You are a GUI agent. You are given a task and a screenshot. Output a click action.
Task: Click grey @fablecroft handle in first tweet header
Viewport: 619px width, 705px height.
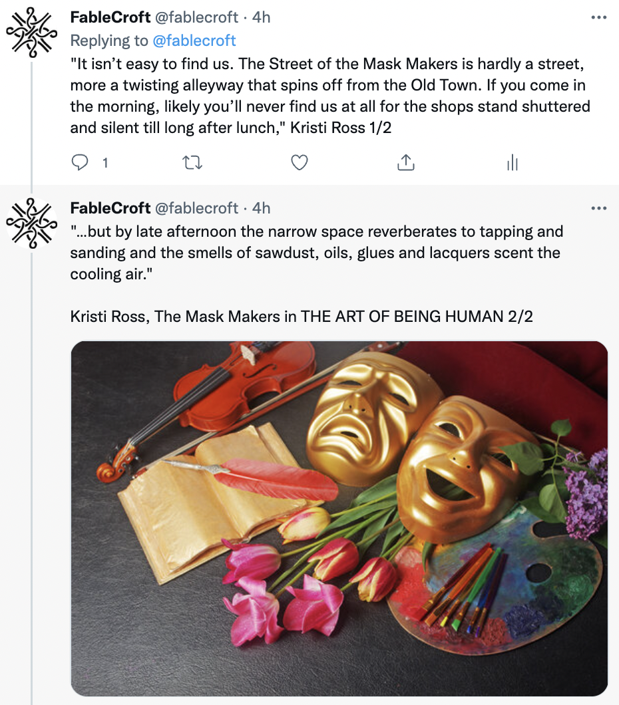[x=196, y=18]
